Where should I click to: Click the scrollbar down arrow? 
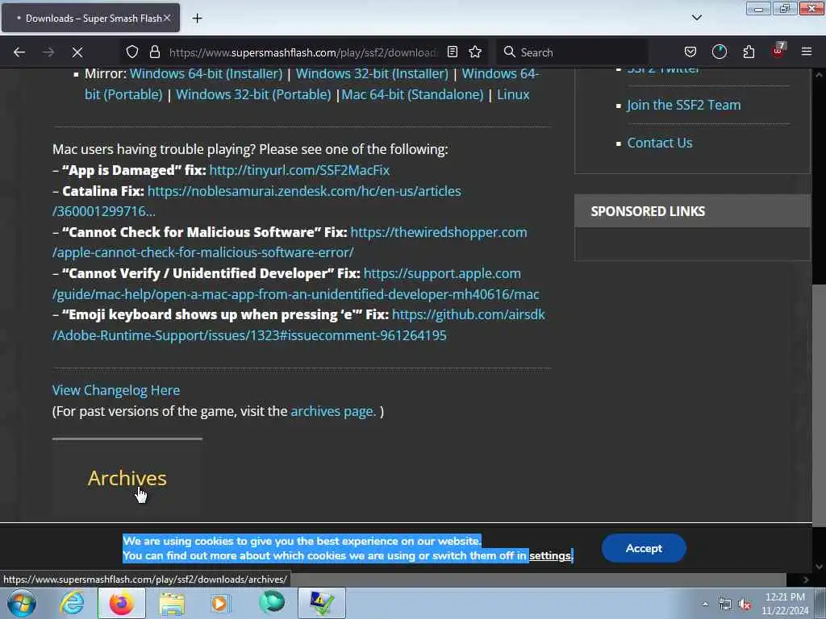(820, 567)
